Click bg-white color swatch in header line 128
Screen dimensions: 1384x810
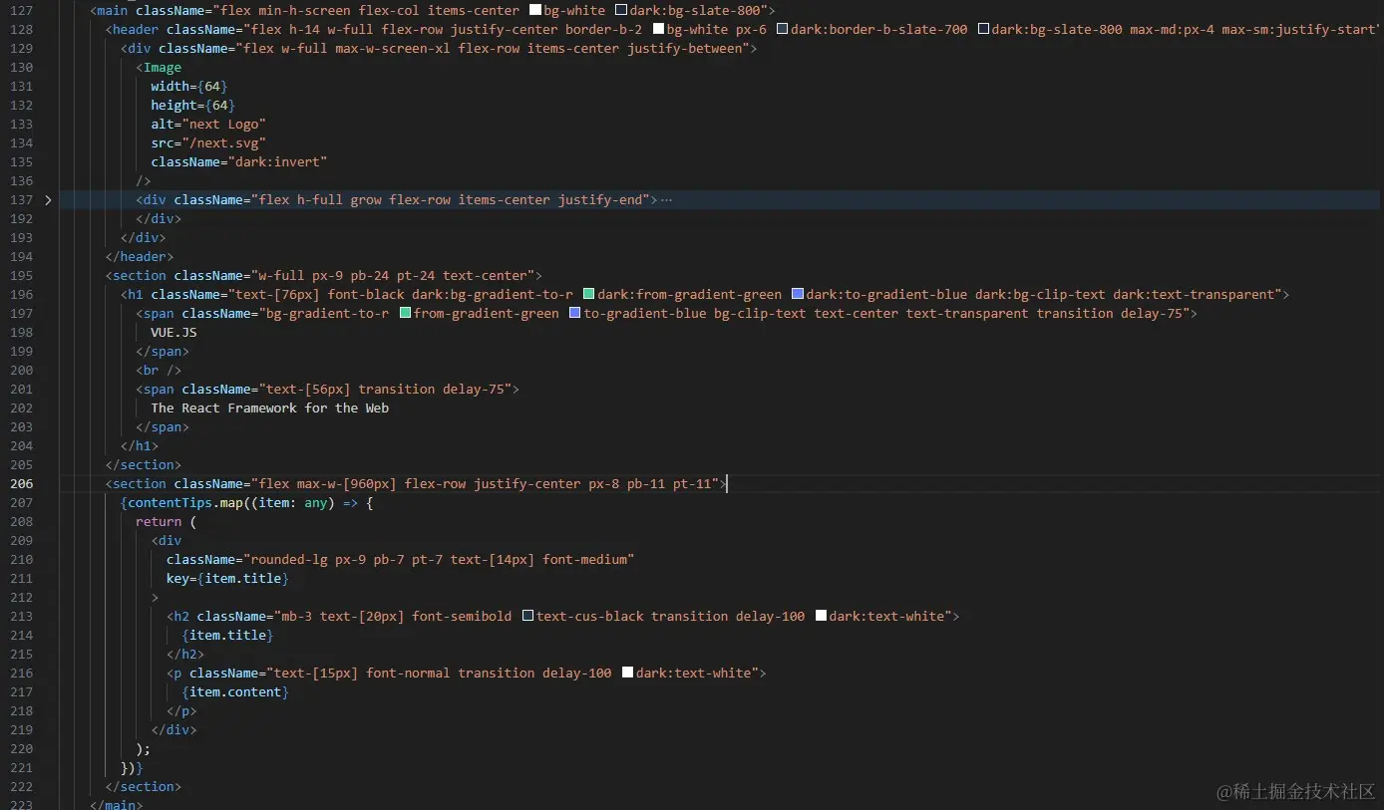coord(658,30)
